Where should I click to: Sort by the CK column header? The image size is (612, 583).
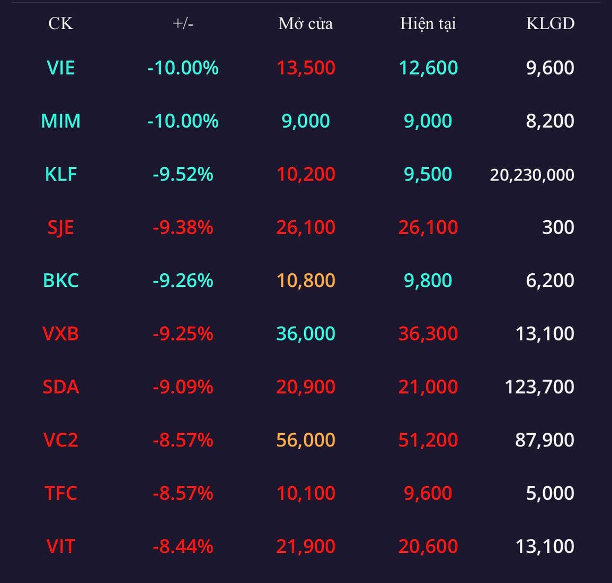60,24
